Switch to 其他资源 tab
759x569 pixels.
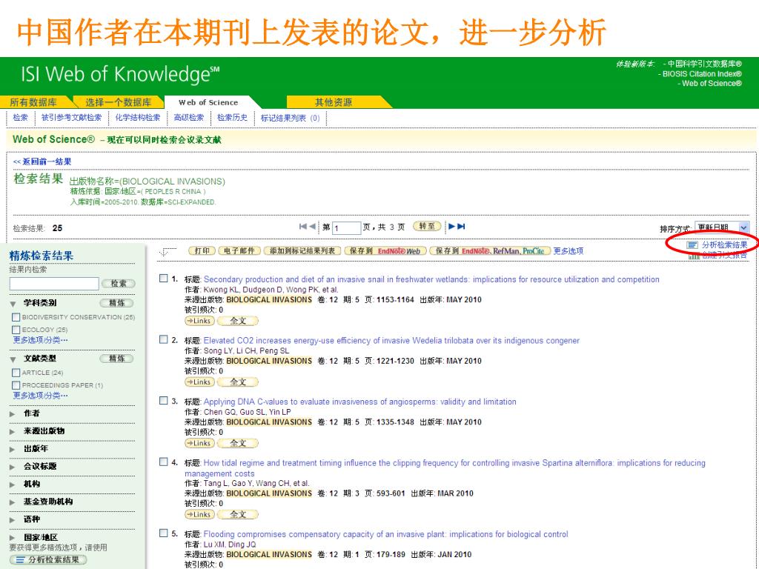point(334,102)
